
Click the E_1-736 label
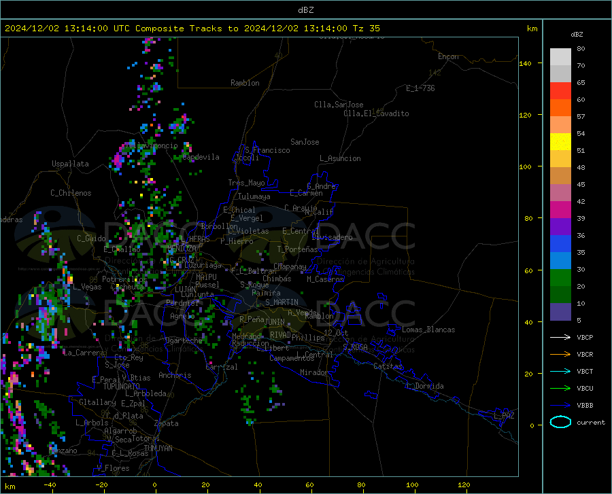(x=420, y=88)
